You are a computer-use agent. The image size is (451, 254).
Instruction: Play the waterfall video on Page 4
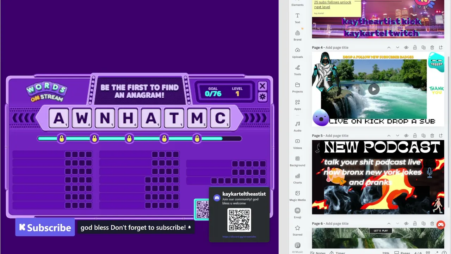[x=374, y=89]
